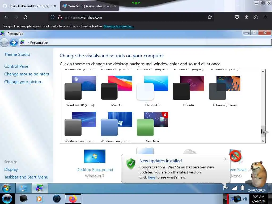This screenshot has width=272, height=204.
Task: Click the theme list scrollbar thumb
Action: 263,131
